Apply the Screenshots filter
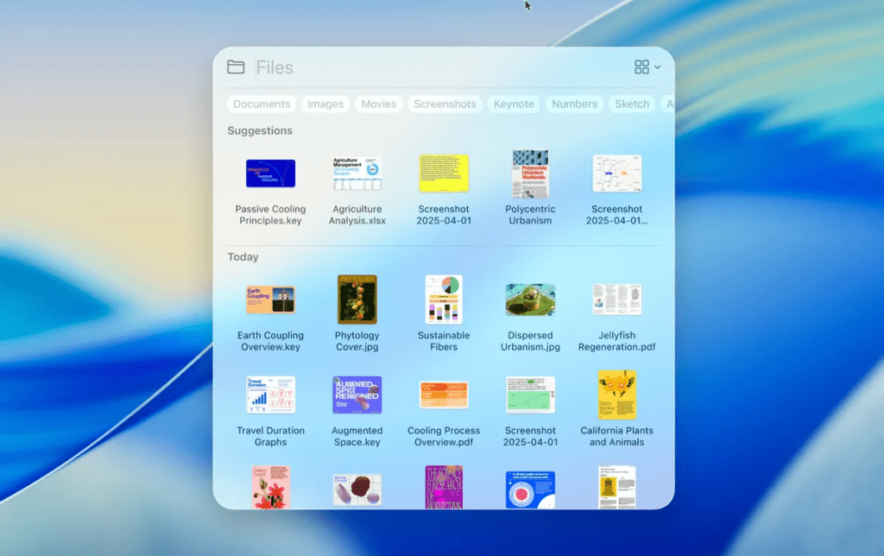This screenshot has width=884, height=556. coord(445,104)
